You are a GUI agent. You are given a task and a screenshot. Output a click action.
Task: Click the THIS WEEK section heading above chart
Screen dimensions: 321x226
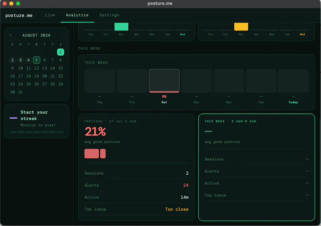tap(89, 48)
